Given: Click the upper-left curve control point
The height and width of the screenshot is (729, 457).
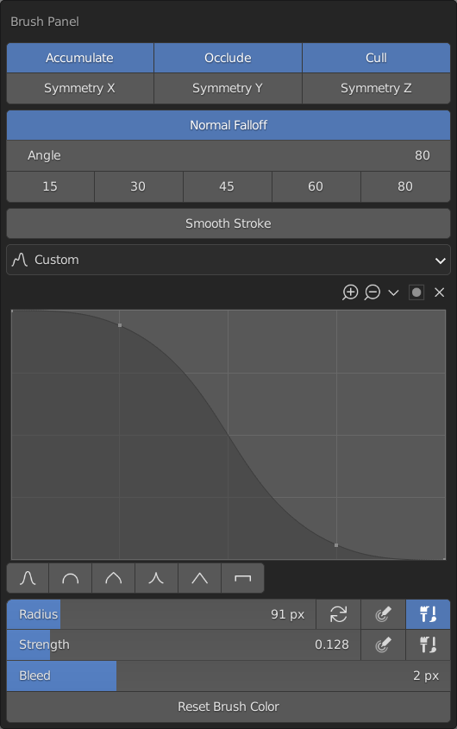Looking at the screenshot, I should click(120, 325).
